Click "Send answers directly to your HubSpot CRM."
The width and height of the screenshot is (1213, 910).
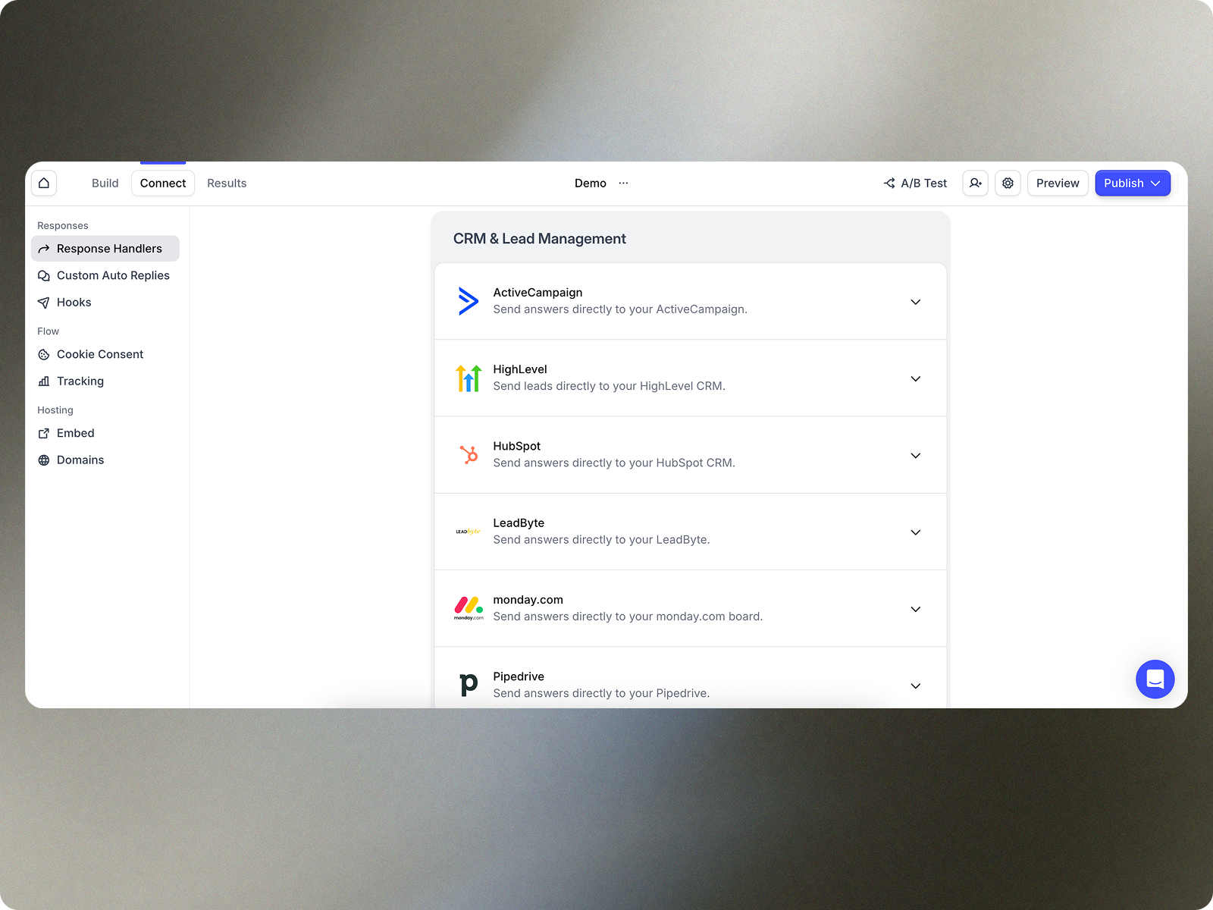[614, 463]
